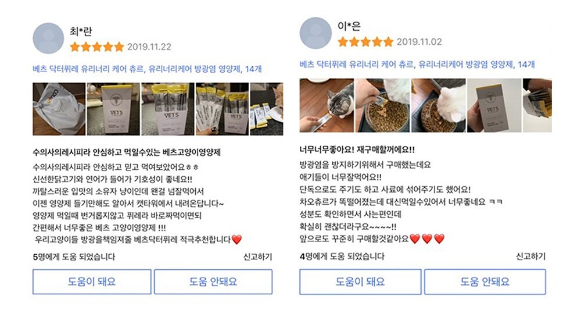Click 최*란 reviewer profile avatar
581x317 pixels.
click(48, 38)
